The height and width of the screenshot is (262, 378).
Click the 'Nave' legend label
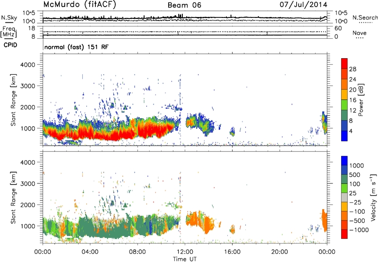pos(360,33)
